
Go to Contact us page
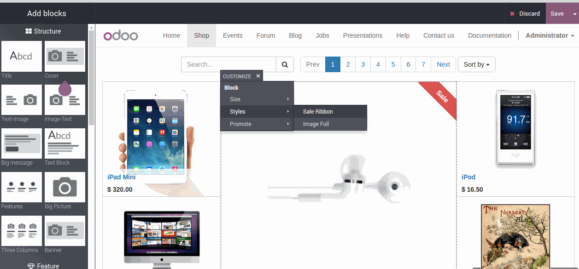[x=439, y=35]
